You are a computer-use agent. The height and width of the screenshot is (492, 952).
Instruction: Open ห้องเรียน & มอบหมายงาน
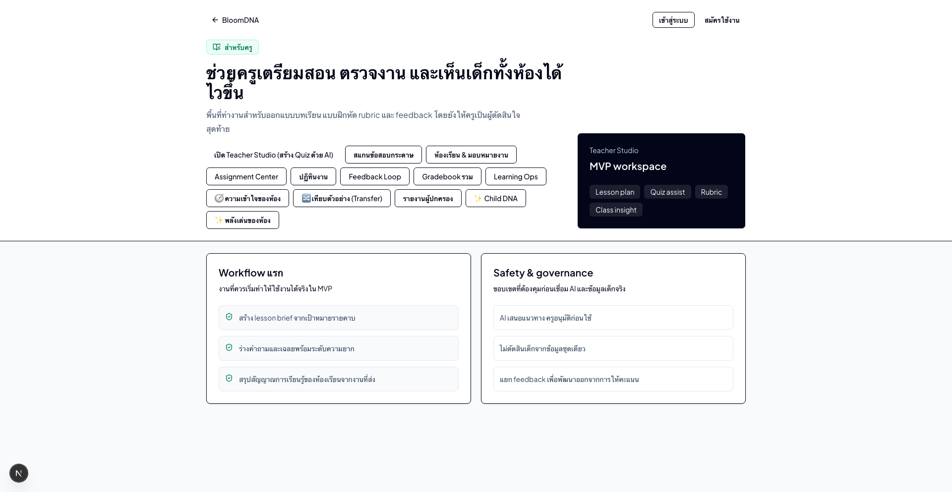point(471,155)
